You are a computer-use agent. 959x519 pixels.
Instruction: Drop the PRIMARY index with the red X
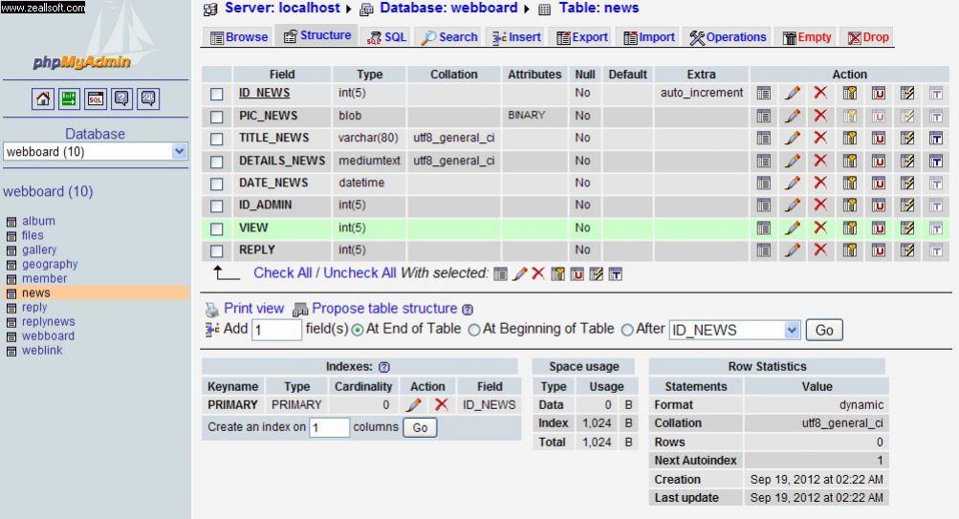click(x=441, y=404)
